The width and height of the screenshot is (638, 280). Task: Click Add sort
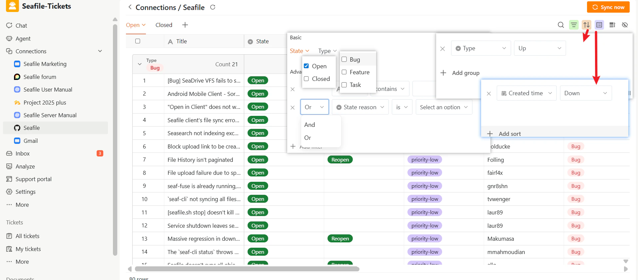(504, 134)
